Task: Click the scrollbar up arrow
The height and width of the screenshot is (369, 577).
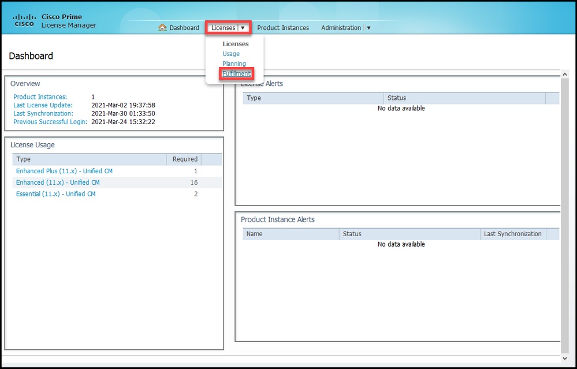Action: point(565,74)
